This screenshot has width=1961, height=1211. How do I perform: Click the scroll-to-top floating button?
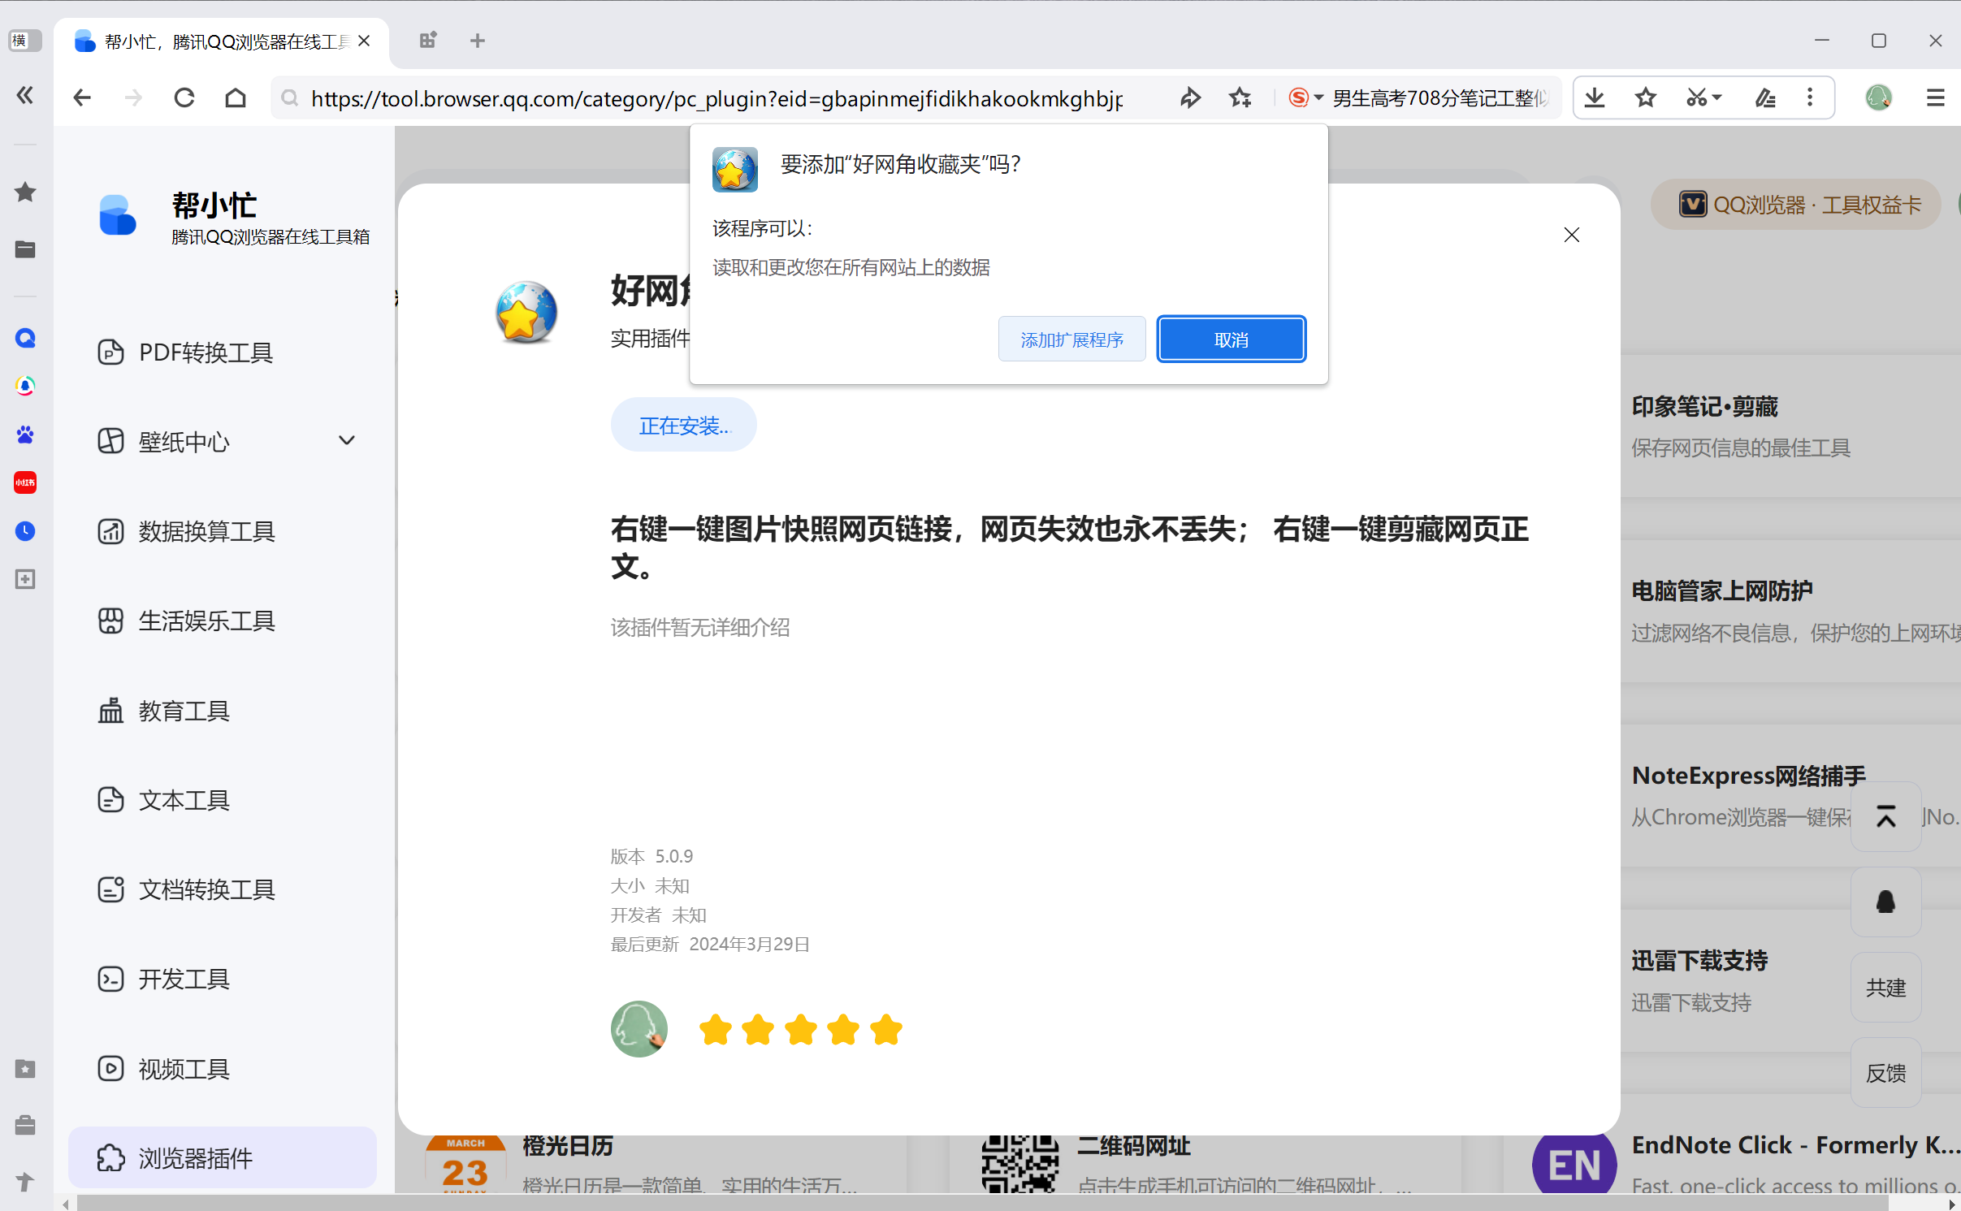pyautogui.click(x=1885, y=816)
